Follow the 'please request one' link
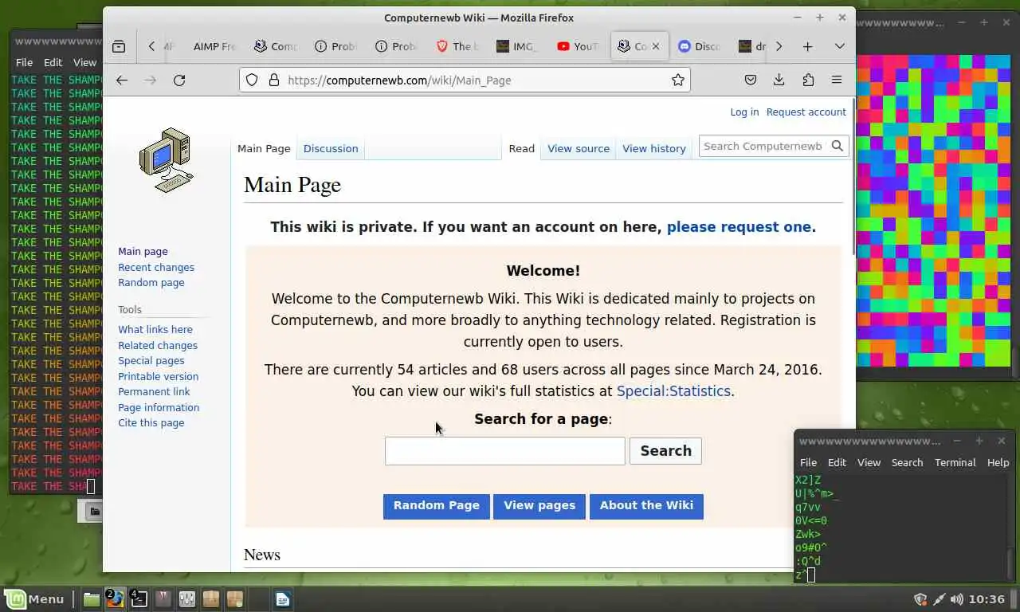 click(739, 227)
